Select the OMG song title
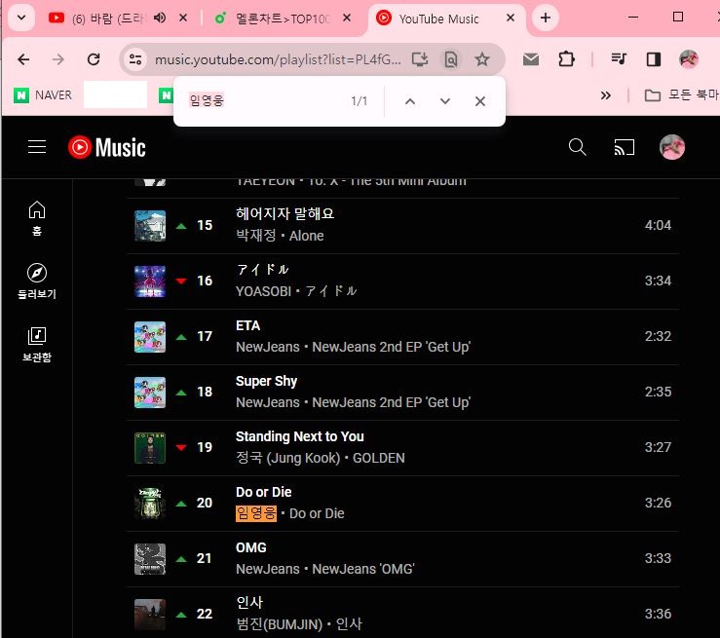This screenshot has width=720, height=638. (x=250, y=547)
